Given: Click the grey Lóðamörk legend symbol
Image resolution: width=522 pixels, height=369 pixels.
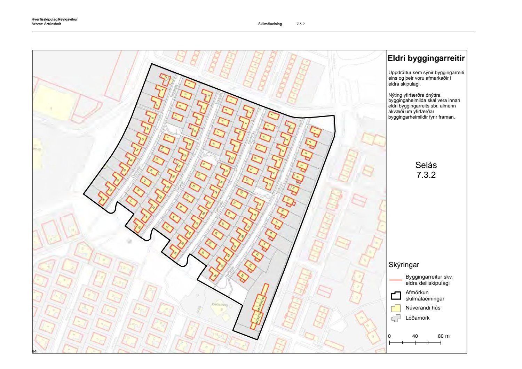Looking at the screenshot, I should point(396,318).
